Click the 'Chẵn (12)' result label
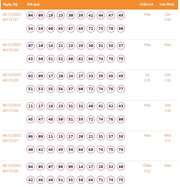 [147, 168]
